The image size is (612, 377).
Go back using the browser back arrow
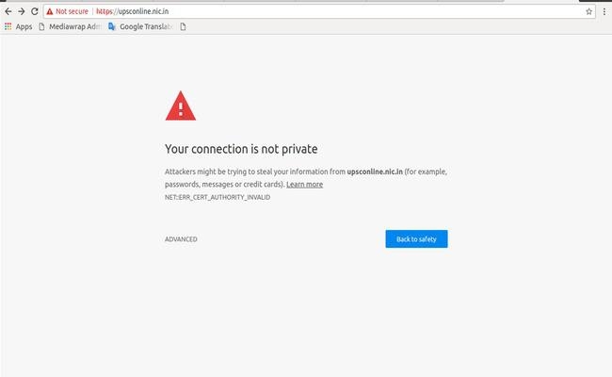coord(8,11)
